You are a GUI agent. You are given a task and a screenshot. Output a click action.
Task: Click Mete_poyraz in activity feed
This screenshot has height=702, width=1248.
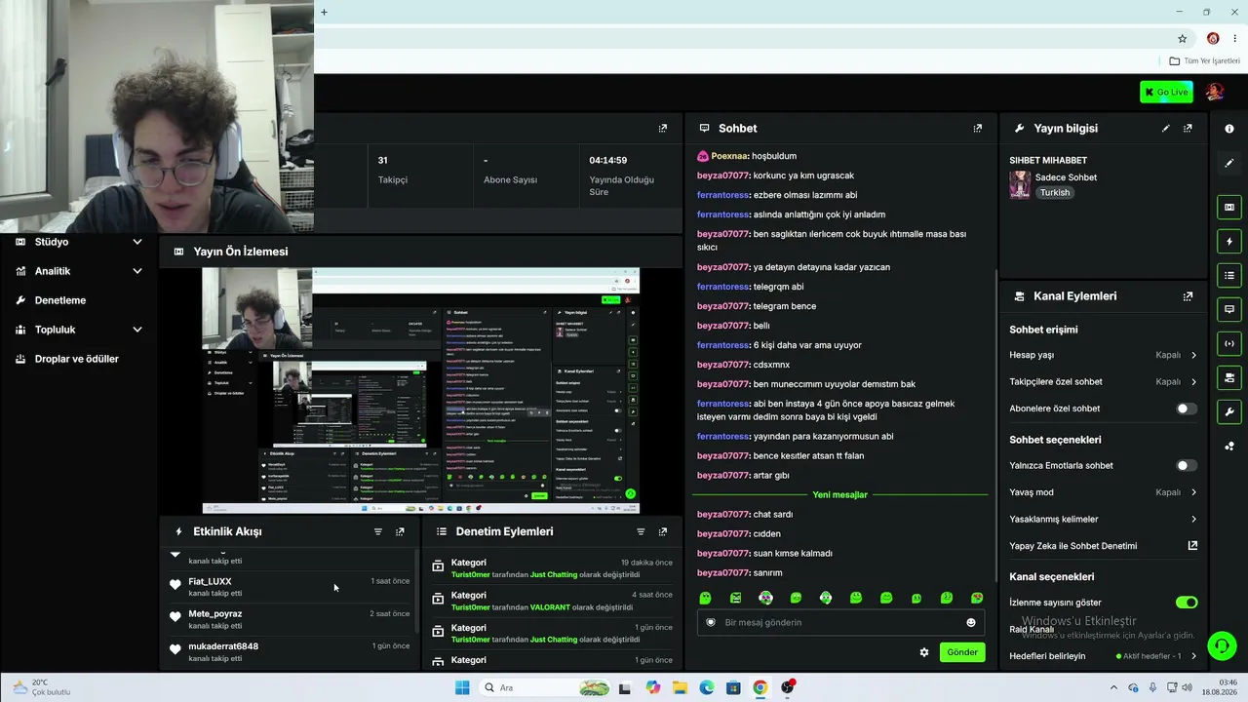[x=215, y=614]
